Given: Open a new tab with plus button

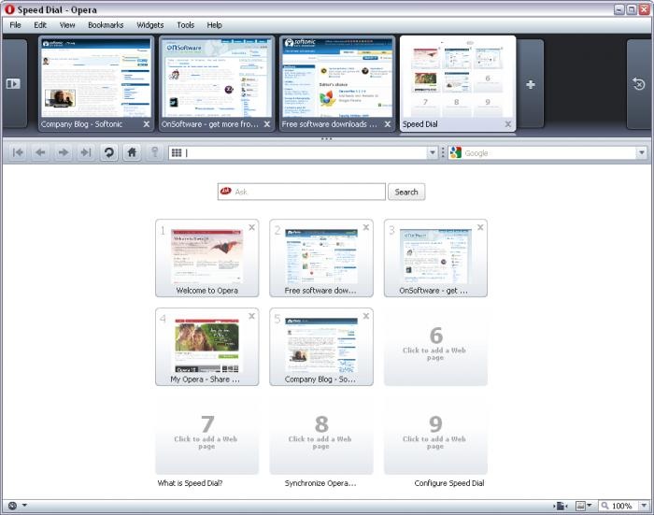Looking at the screenshot, I should click(x=531, y=85).
